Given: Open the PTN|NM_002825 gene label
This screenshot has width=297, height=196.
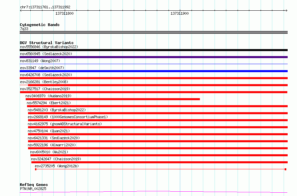Looking at the screenshot, I should (x=33, y=189).
